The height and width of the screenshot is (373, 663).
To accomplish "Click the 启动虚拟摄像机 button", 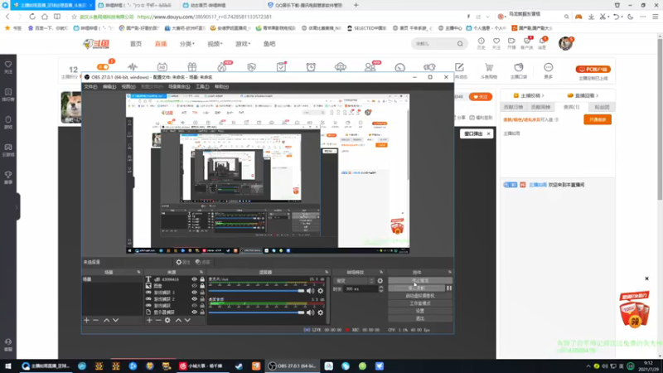I will [x=420, y=296].
